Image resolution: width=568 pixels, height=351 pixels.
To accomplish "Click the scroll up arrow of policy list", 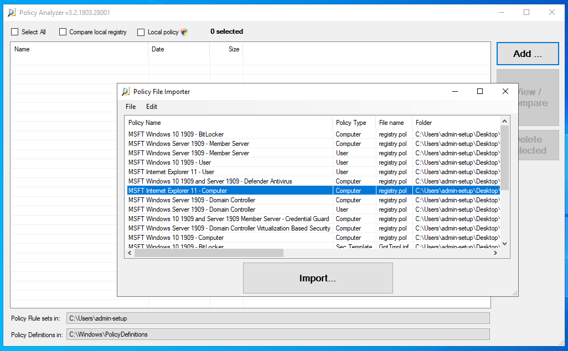I will [504, 121].
